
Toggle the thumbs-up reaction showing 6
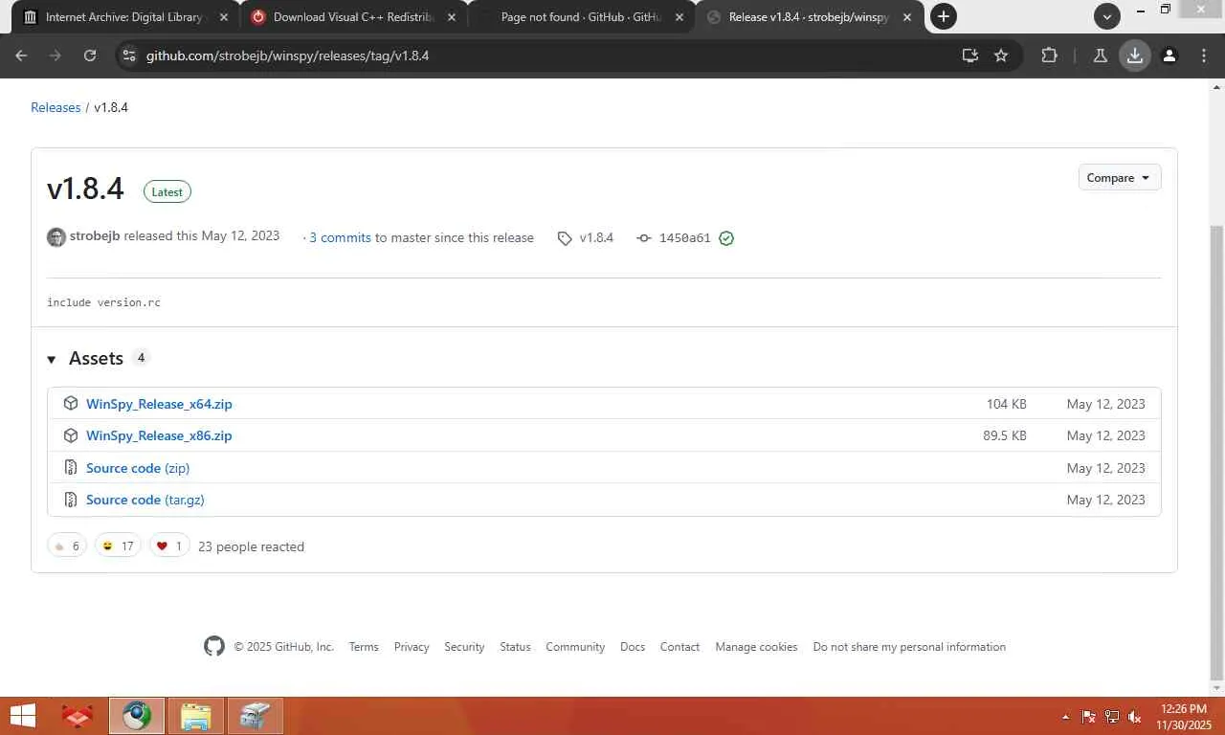(x=67, y=546)
